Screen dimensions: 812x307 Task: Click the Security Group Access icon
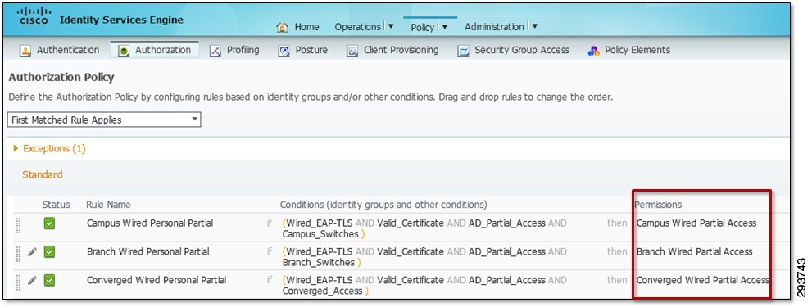[x=464, y=52]
